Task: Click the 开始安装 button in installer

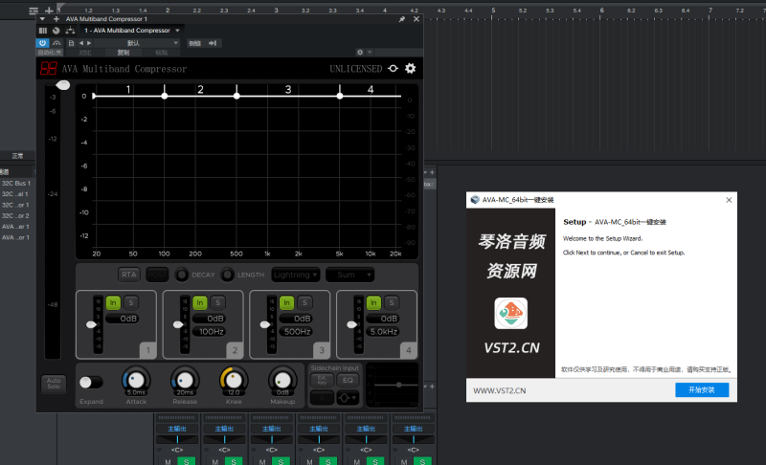Action: click(702, 389)
